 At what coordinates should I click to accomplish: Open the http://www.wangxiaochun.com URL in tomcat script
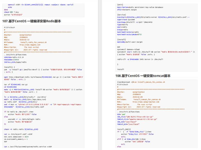[x=146, y=102]
